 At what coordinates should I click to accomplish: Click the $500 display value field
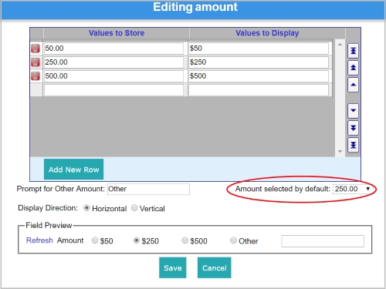[x=259, y=76]
